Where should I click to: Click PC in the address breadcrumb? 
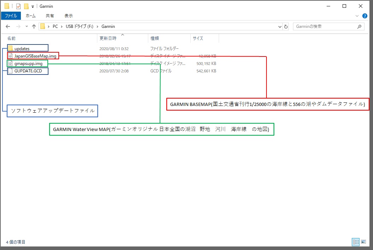(x=55, y=26)
